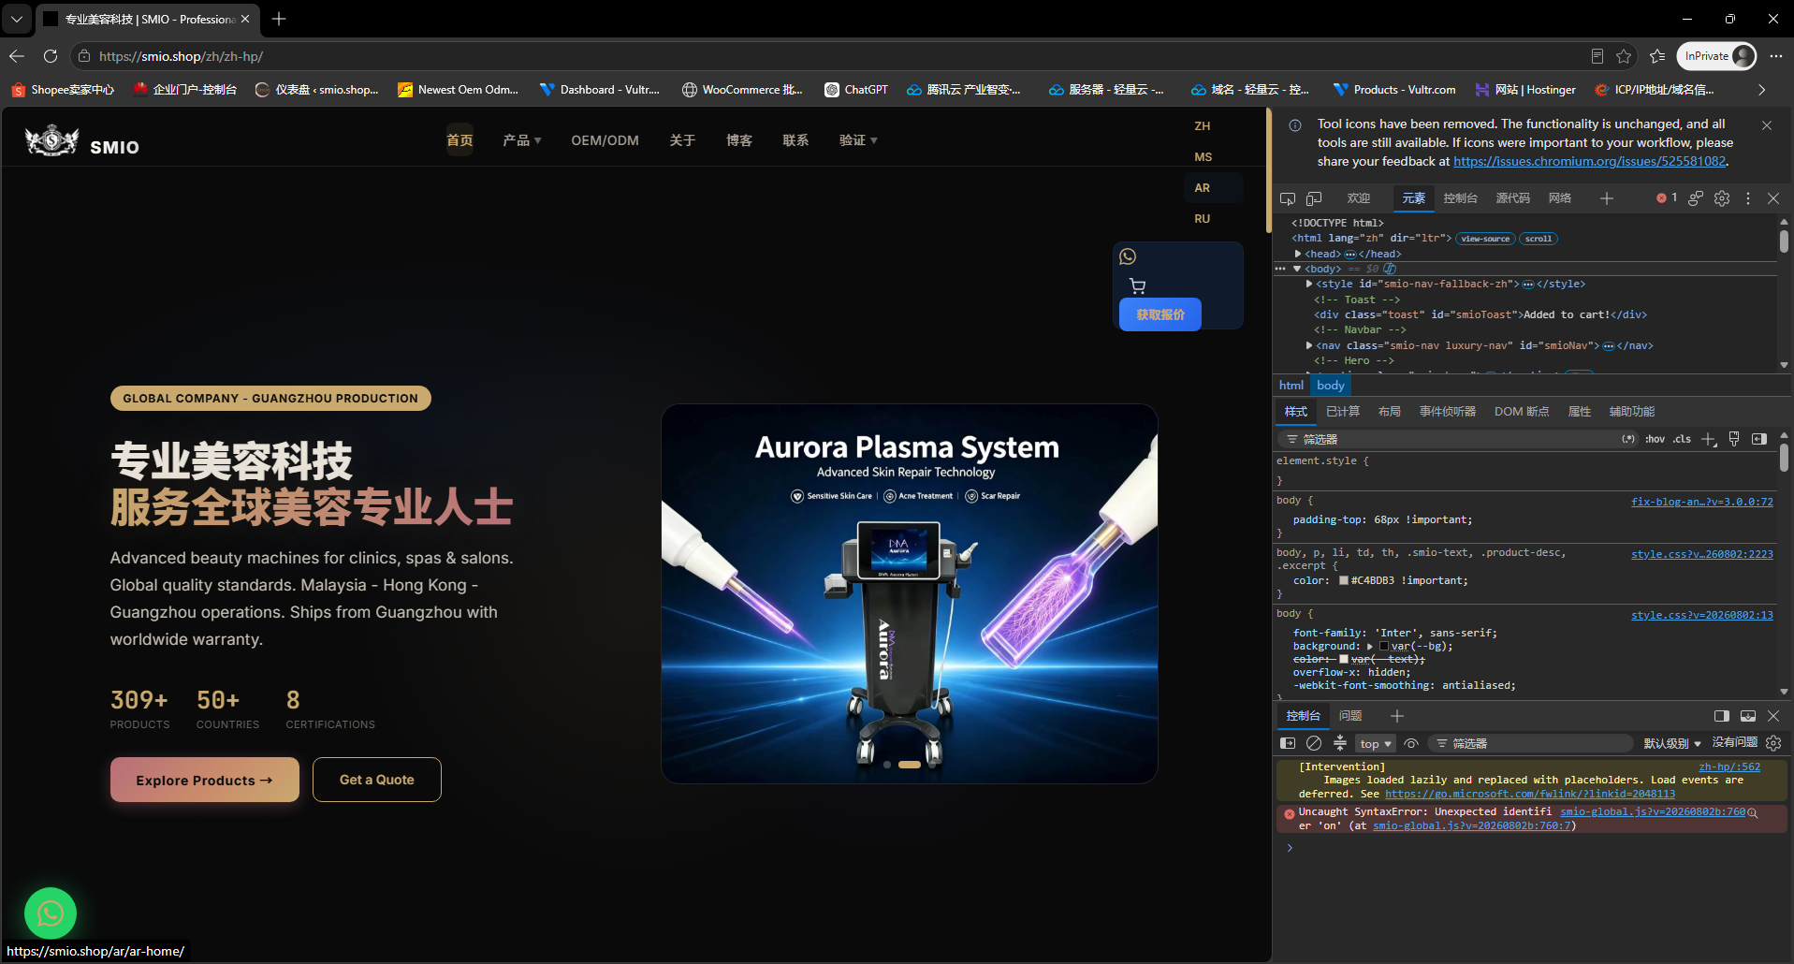This screenshot has width=1794, height=964.
Task: Click the new style rule plus icon
Action: [1709, 439]
